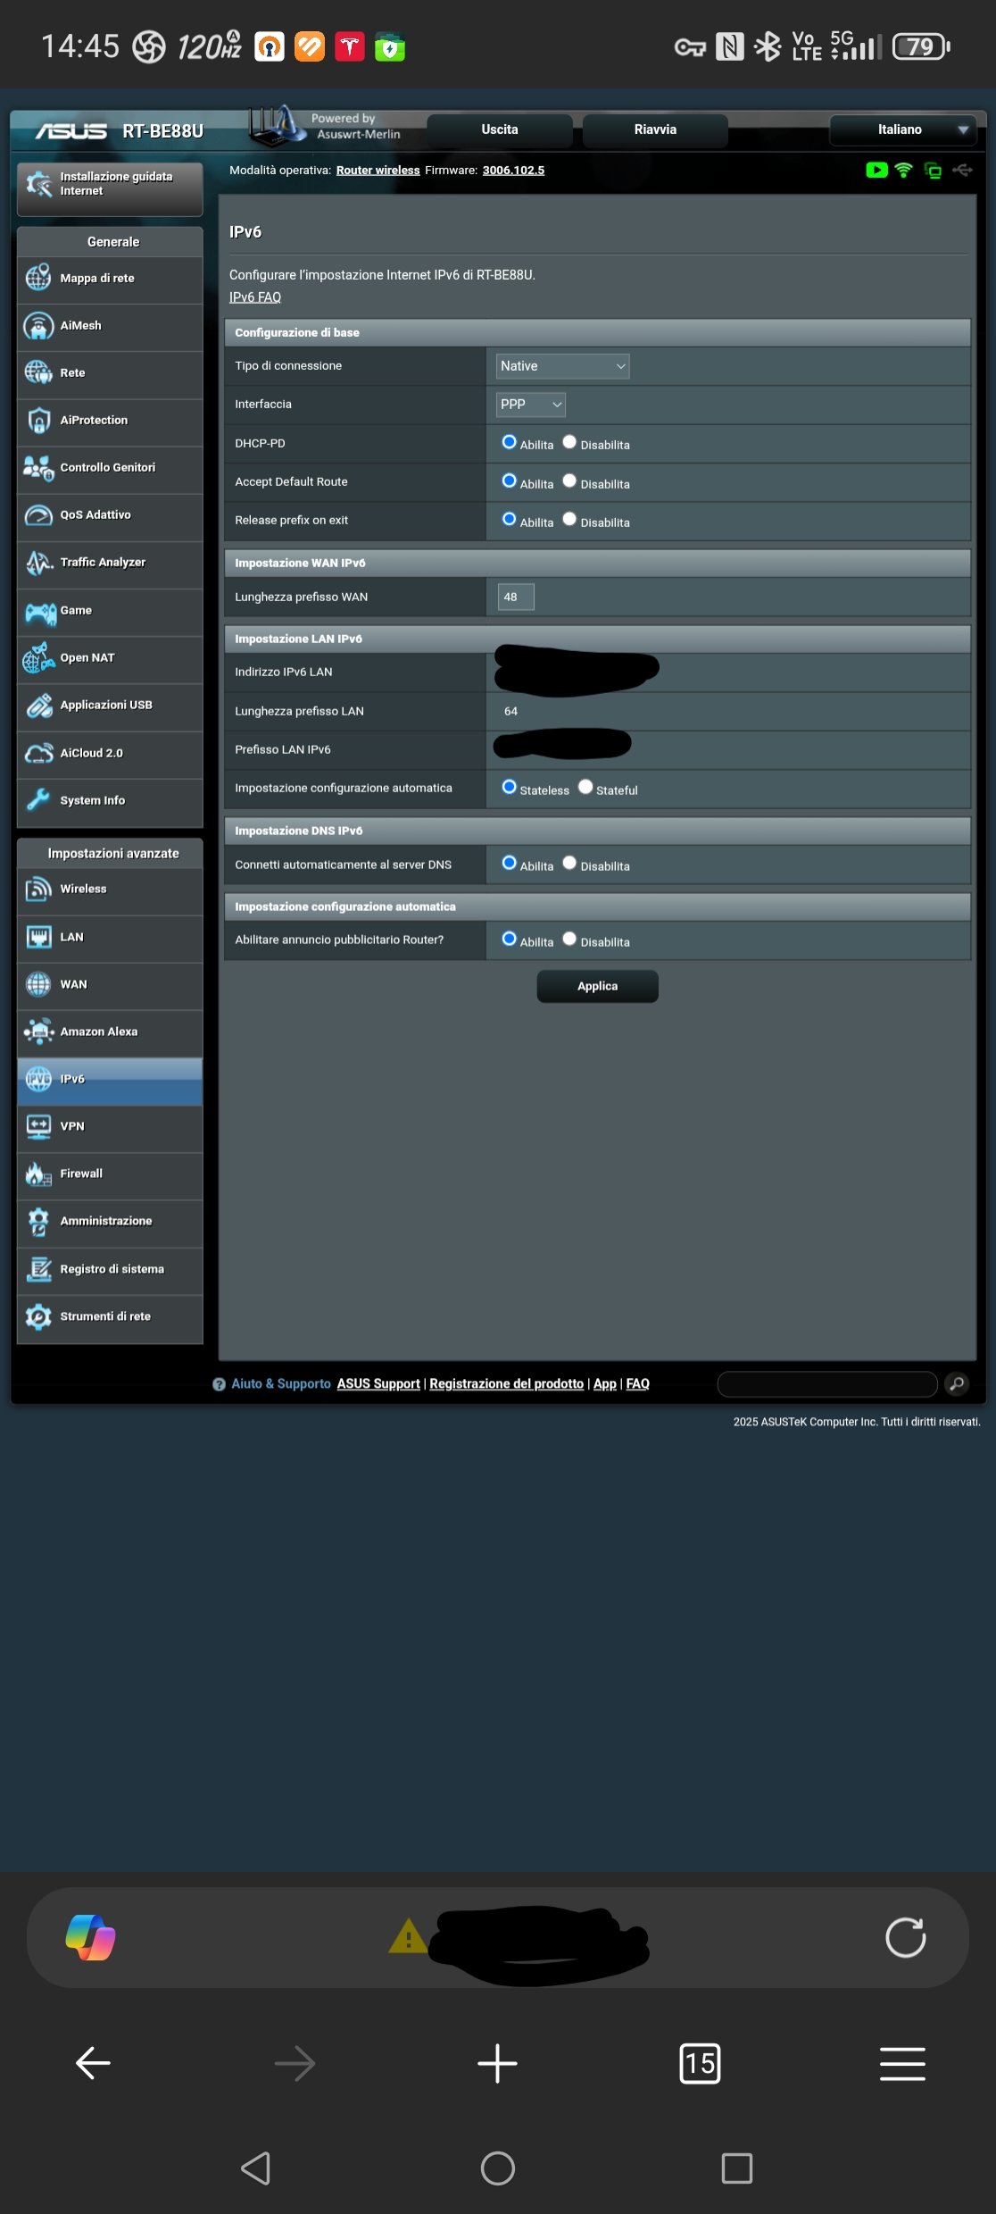Open the Router wireless mode link
This screenshot has width=996, height=2214.
378,171
